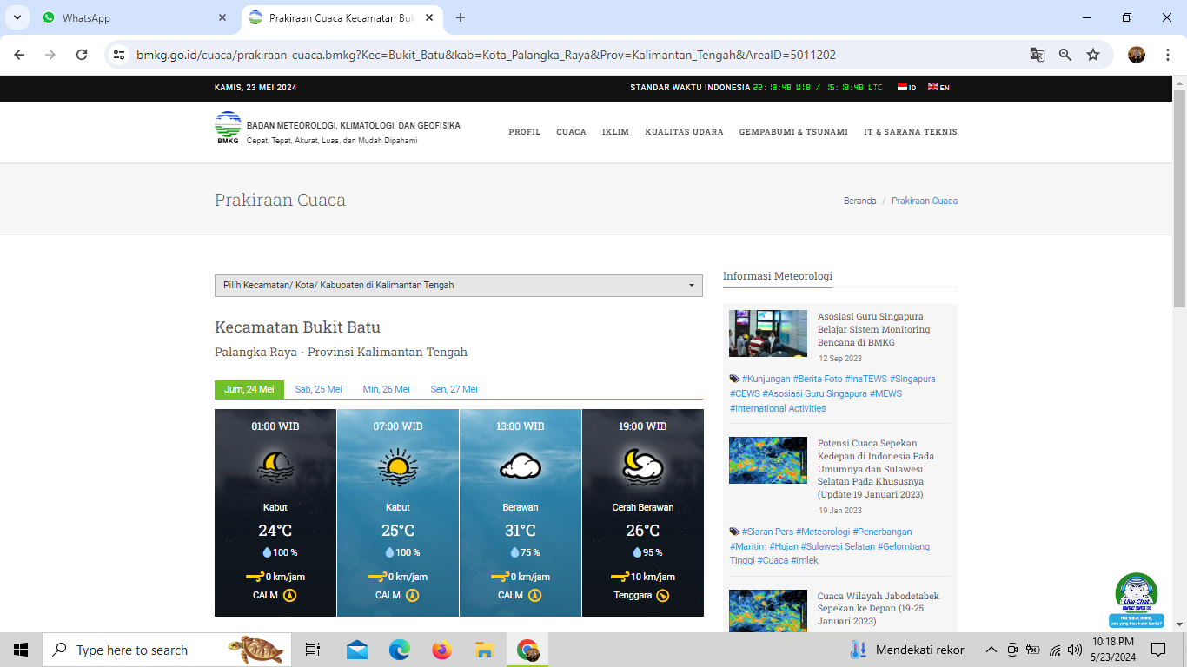Click the 19:00 WIB partly cloudy moon icon

[643, 467]
